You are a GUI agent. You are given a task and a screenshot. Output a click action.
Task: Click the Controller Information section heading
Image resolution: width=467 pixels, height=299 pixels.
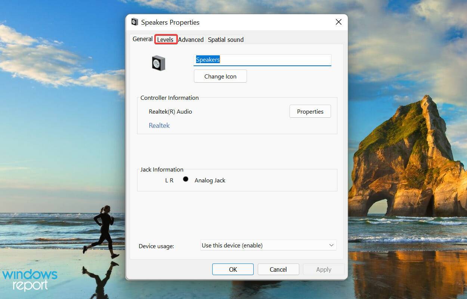[x=169, y=98]
